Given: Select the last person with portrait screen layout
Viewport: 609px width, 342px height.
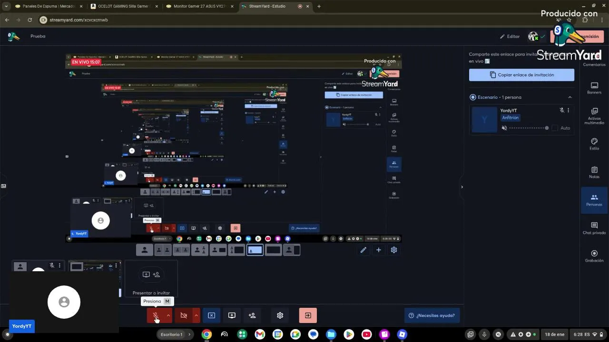Looking at the screenshot, I should click(x=292, y=250).
